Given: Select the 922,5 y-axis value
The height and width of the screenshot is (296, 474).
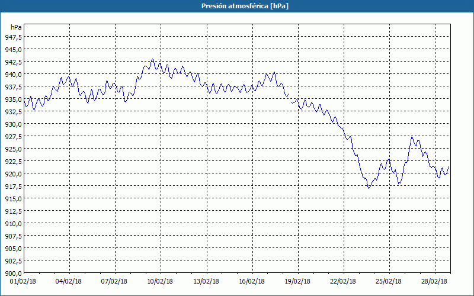Looking at the screenshot, I should tap(13, 161).
